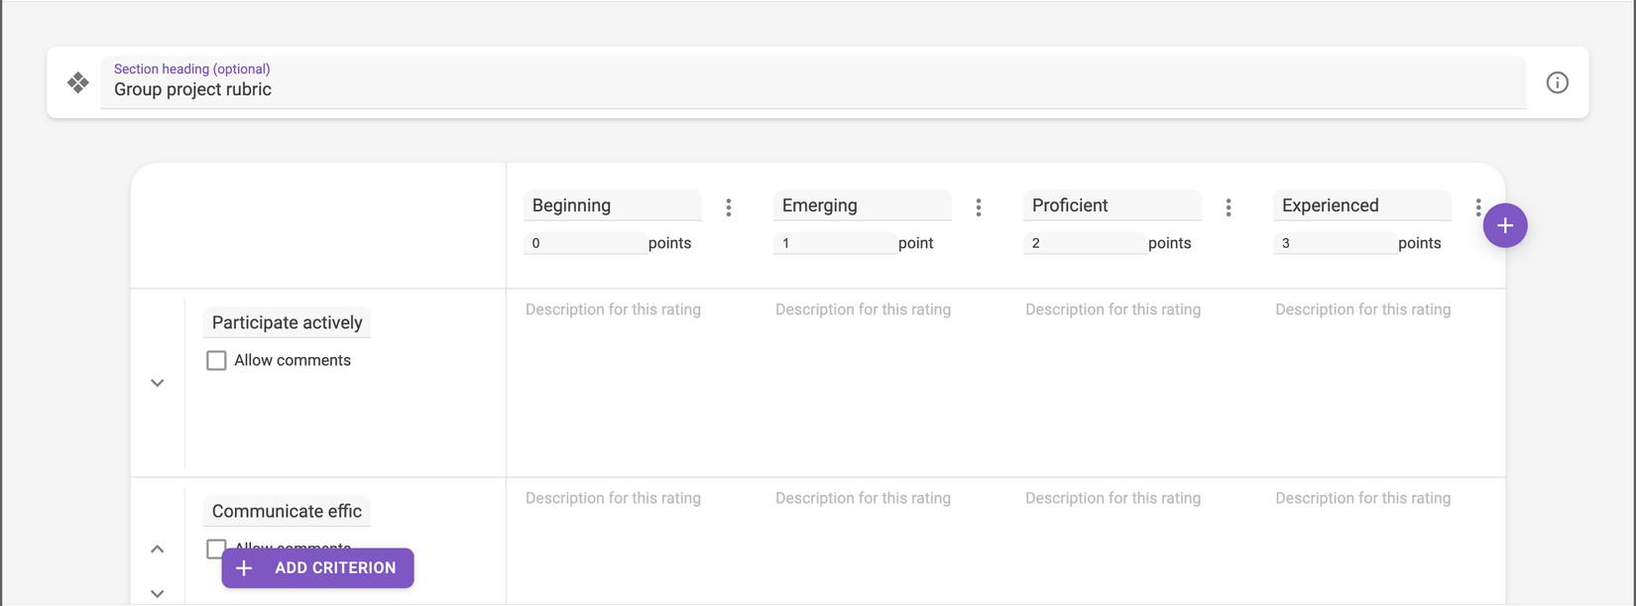Click the section drag handle icon
Image resolution: width=1636 pixels, height=606 pixels.
point(78,82)
